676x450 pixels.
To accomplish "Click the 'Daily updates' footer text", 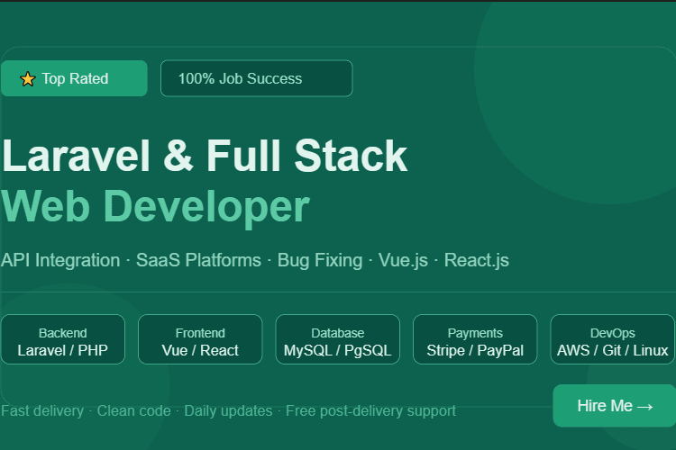I will 228,410.
